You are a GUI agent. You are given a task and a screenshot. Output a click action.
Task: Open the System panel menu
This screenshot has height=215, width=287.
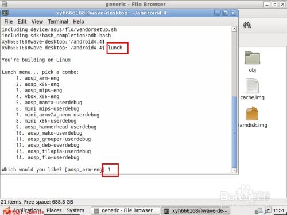75,210
